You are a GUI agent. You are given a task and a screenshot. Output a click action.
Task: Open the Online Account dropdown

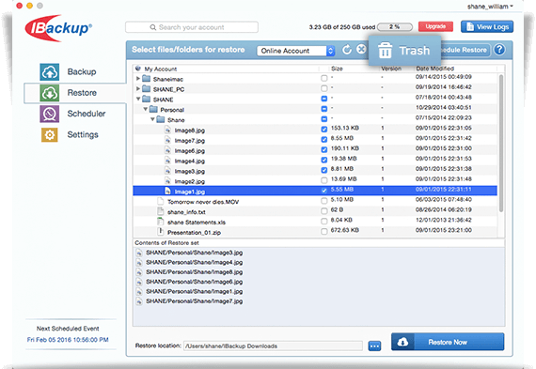tap(296, 51)
